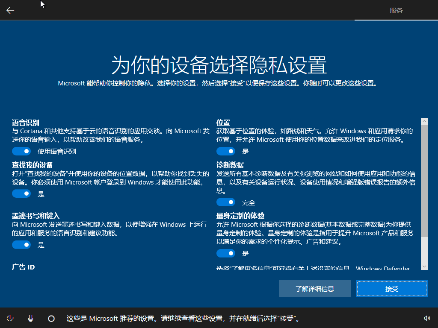Turn off 量身定制的体验 toggle
The height and width of the screenshot is (328, 438).
pos(226,253)
